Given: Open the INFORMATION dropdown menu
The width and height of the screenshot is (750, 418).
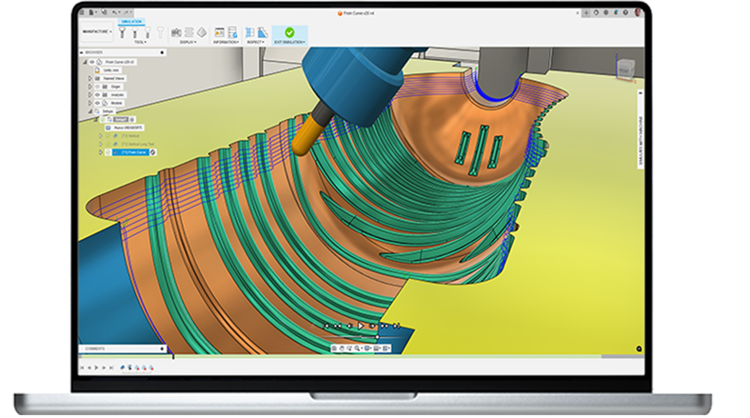Looking at the screenshot, I should click(226, 42).
